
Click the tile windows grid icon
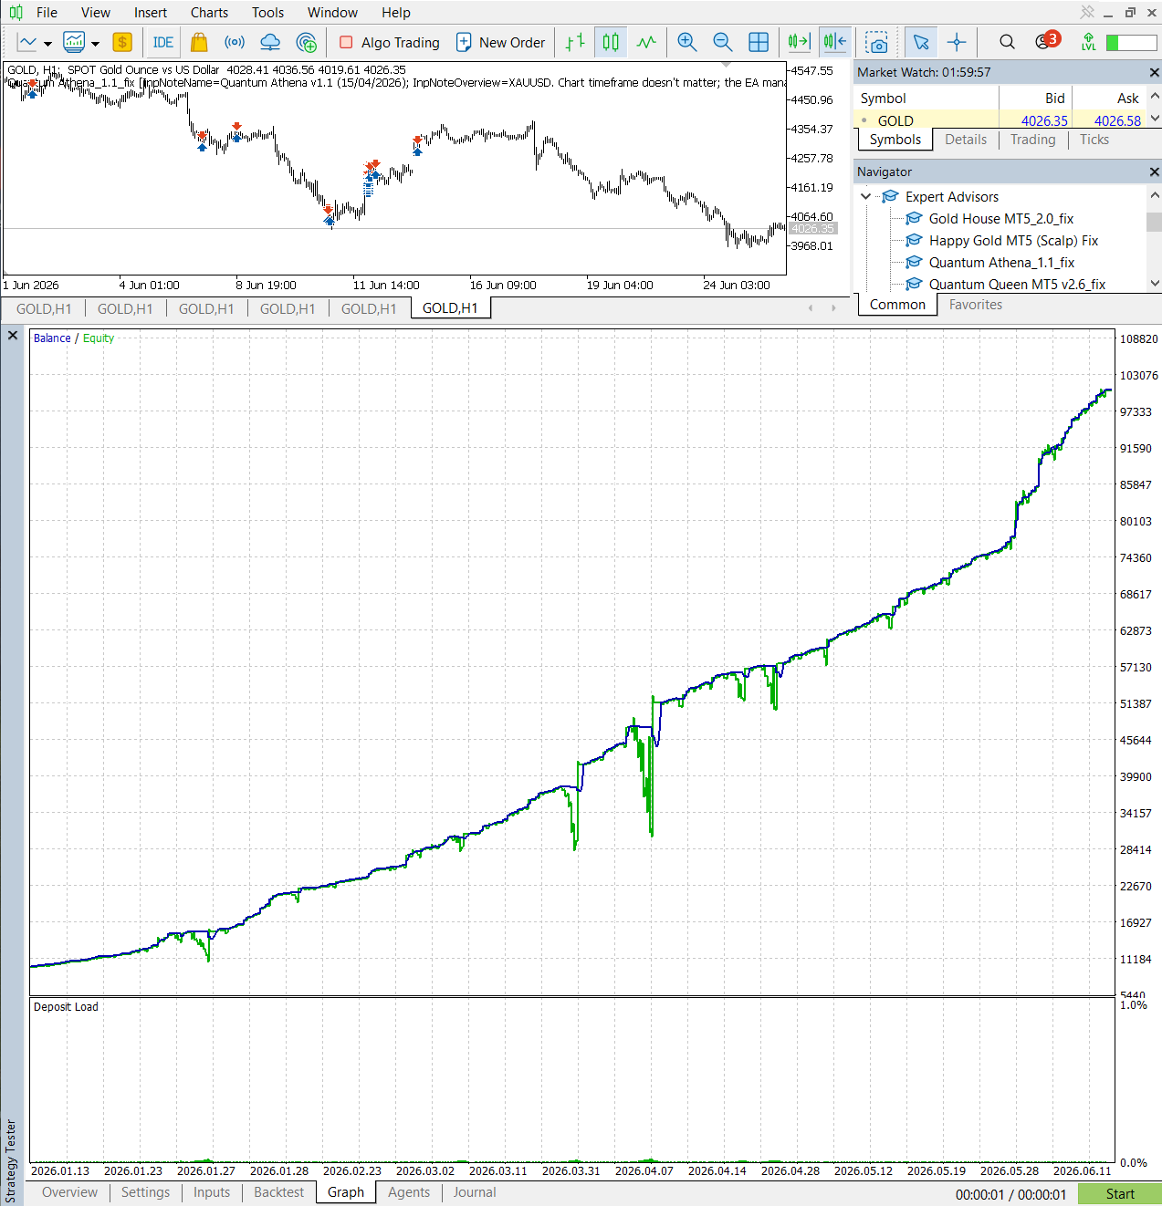(x=759, y=42)
